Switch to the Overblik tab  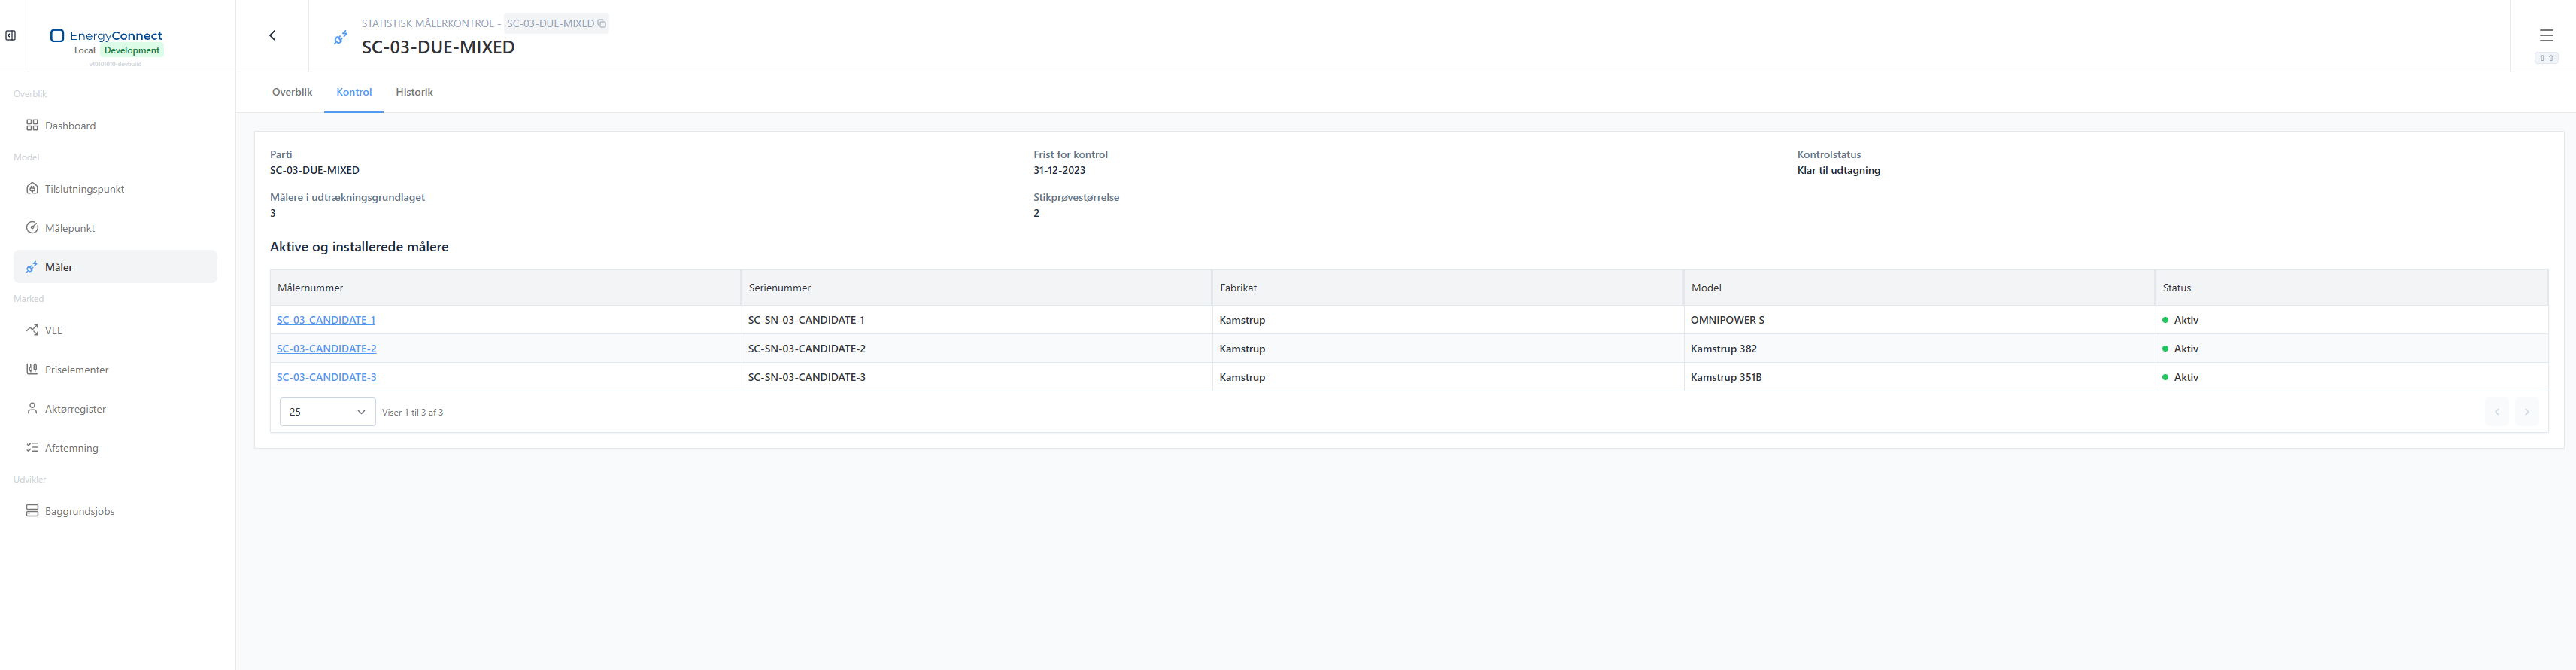(292, 92)
